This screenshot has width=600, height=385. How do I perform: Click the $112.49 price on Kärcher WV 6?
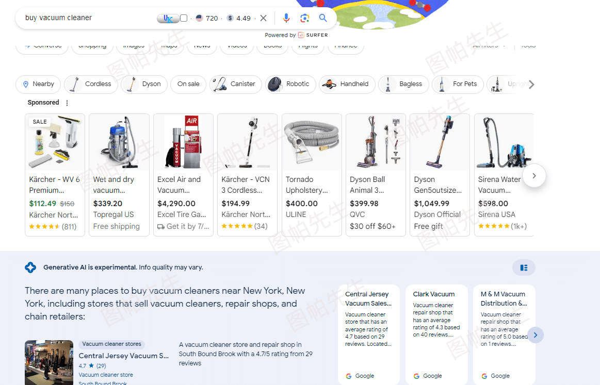tap(42, 204)
